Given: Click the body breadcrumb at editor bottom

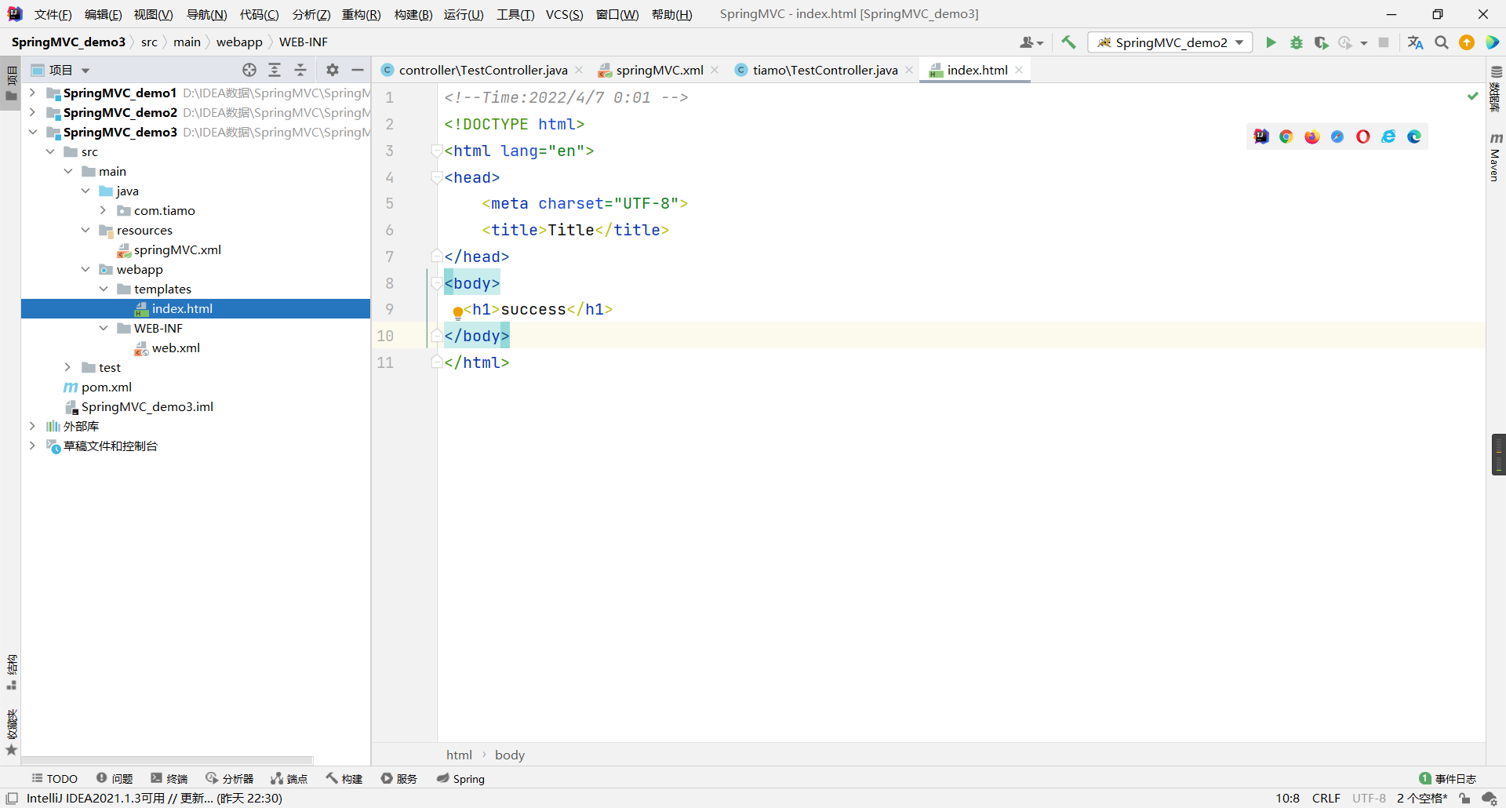Looking at the screenshot, I should pyautogui.click(x=510, y=755).
